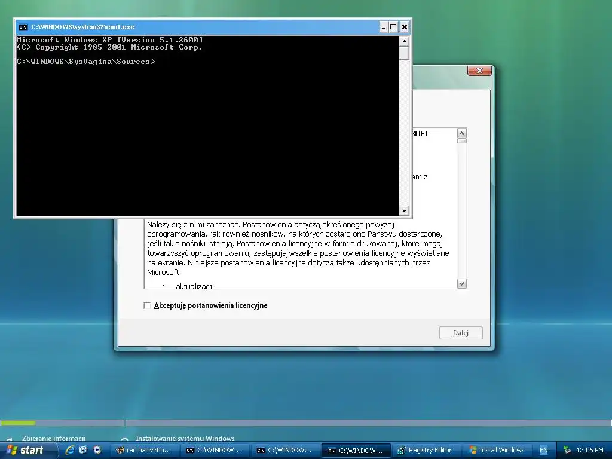Click the Outlook Express Quick Launch icon

[84, 450]
